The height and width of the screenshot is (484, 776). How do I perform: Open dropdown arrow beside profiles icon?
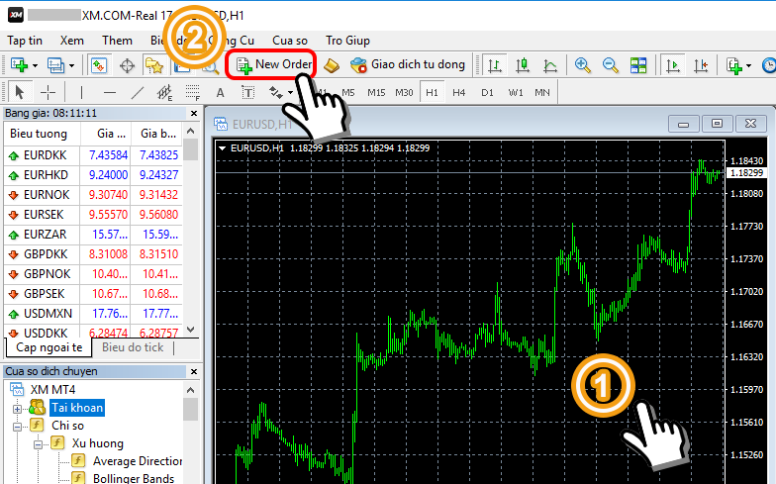(x=71, y=65)
